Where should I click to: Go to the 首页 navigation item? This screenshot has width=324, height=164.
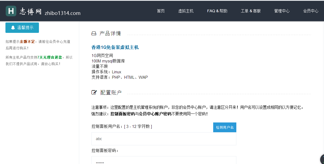161,11
